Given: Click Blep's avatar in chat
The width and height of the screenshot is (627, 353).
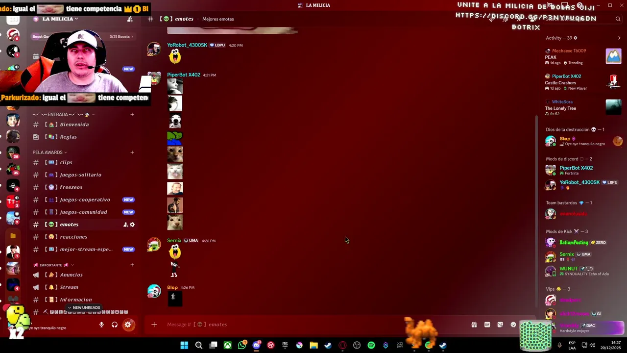Looking at the screenshot, I should 154,291.
